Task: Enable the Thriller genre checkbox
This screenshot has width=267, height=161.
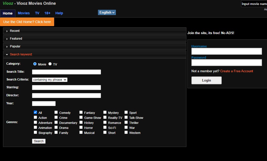Action: pyautogui.click(x=126, y=122)
